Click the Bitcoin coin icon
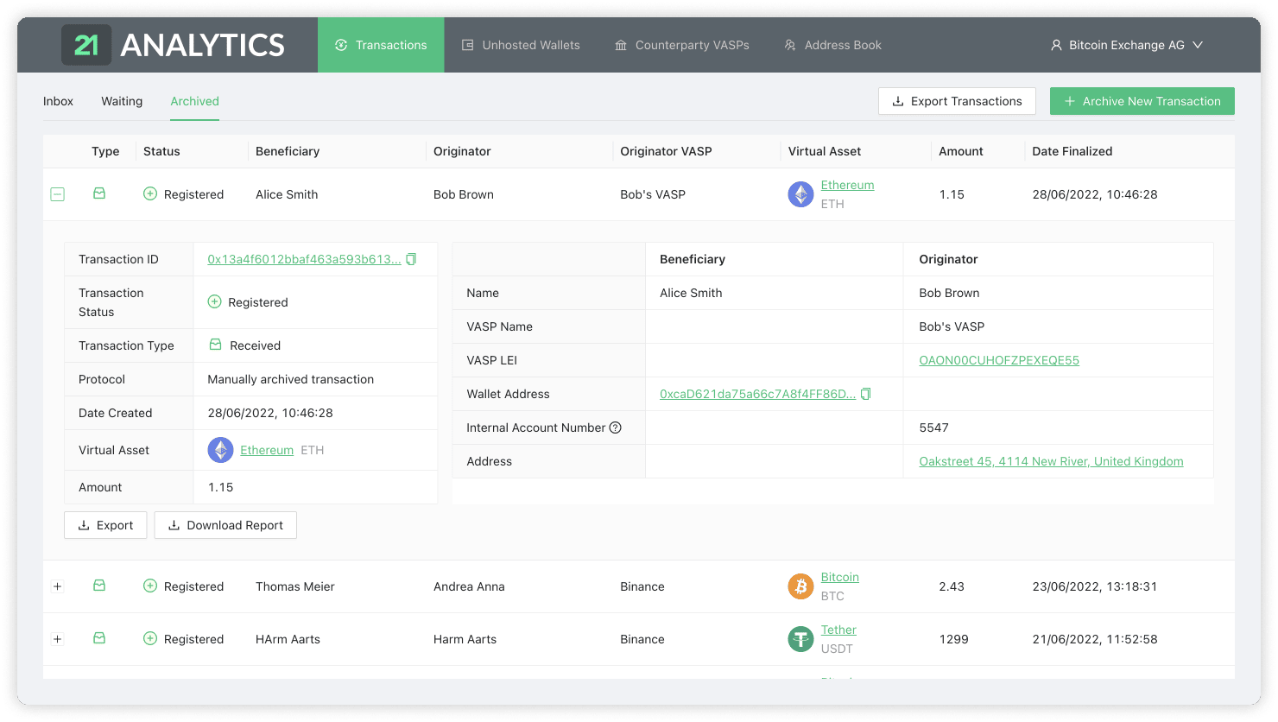The height and width of the screenshot is (722, 1278). (x=800, y=586)
